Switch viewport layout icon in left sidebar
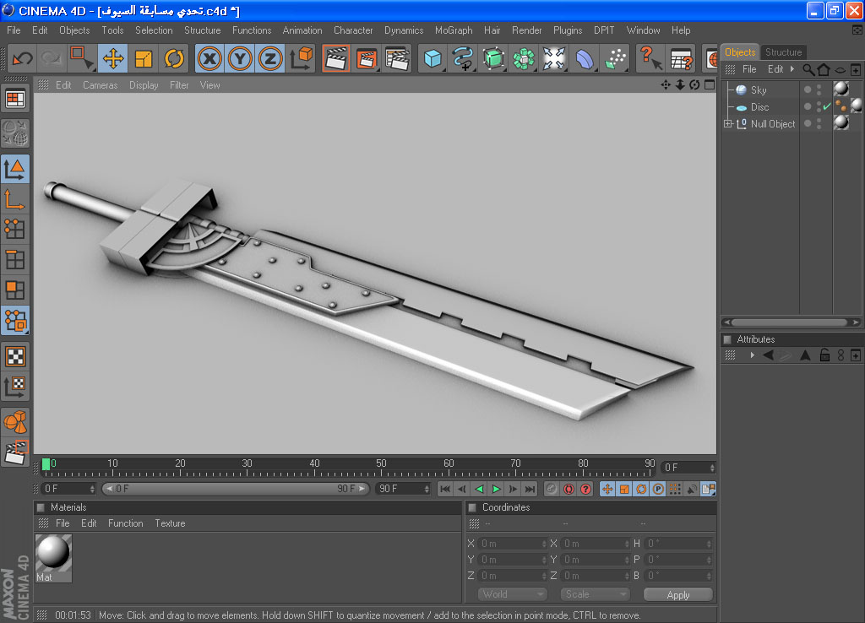The width and height of the screenshot is (865, 623). tap(15, 100)
